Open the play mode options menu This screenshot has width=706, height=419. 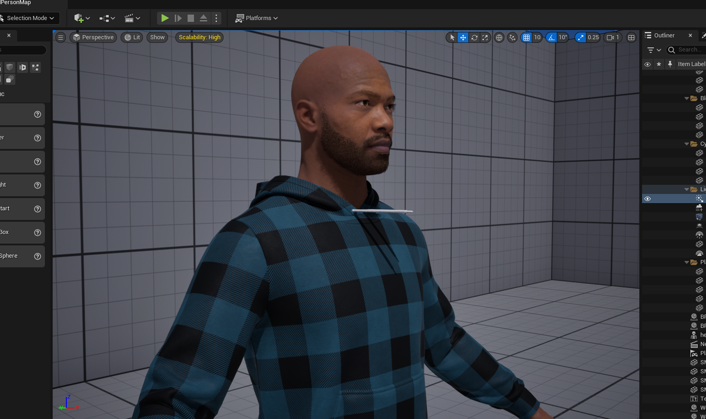tap(216, 18)
